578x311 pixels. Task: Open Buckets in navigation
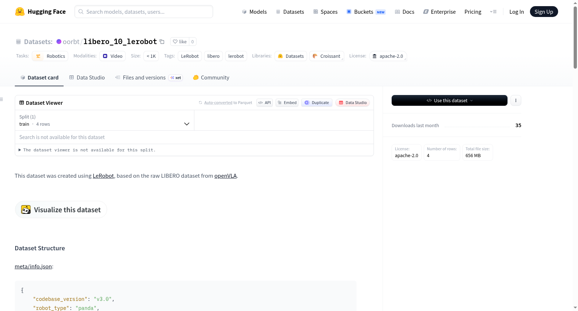[x=366, y=12]
